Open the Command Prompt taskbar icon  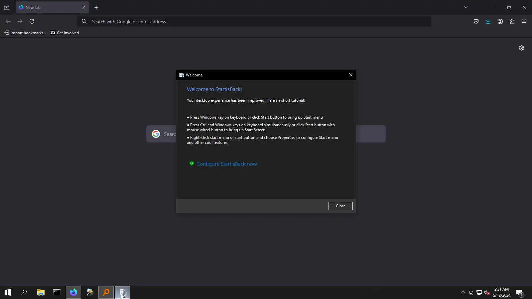[x=57, y=292]
